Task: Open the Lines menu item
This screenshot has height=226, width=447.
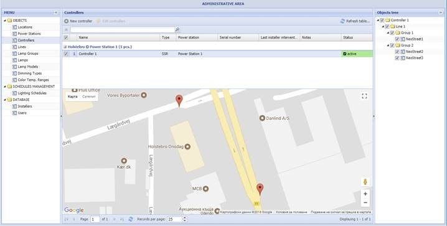Action: point(22,47)
